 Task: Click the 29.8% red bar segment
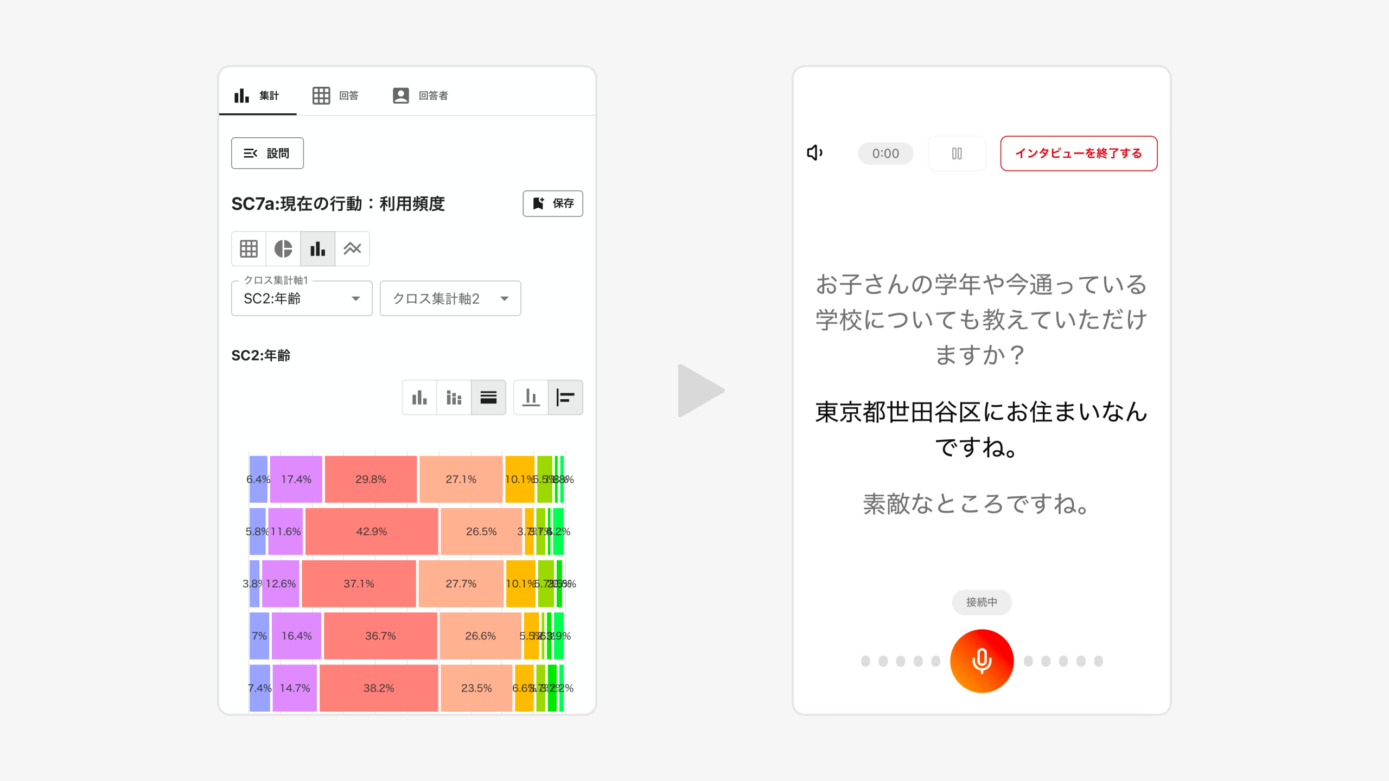[x=371, y=479]
